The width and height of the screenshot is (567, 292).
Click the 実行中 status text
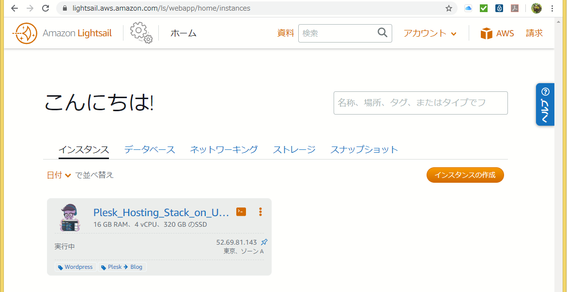coord(65,247)
